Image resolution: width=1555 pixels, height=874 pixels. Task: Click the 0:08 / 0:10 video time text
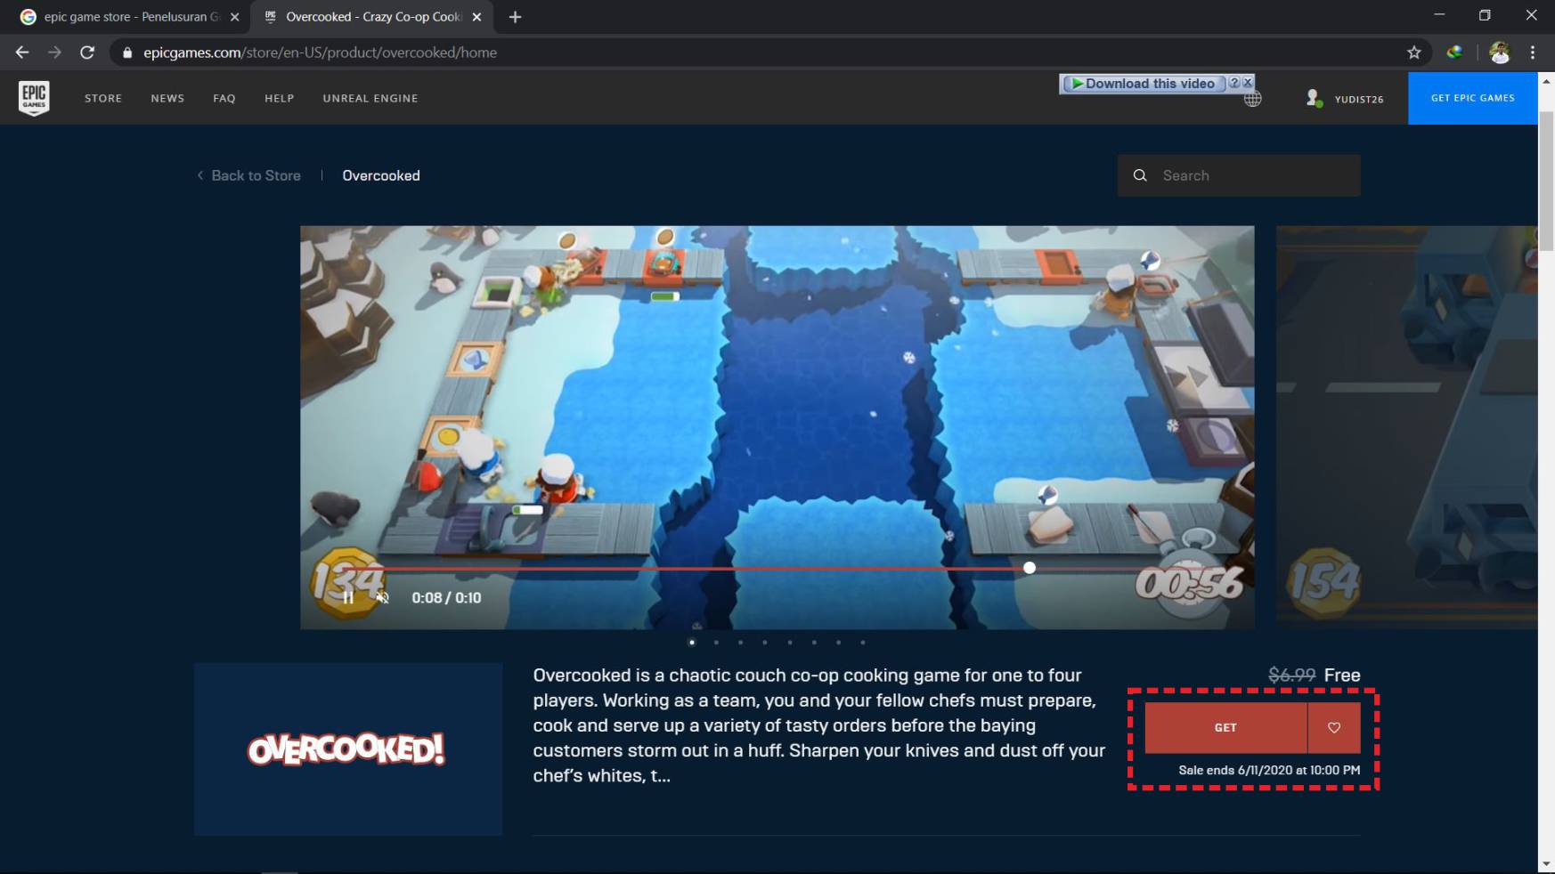click(x=446, y=598)
